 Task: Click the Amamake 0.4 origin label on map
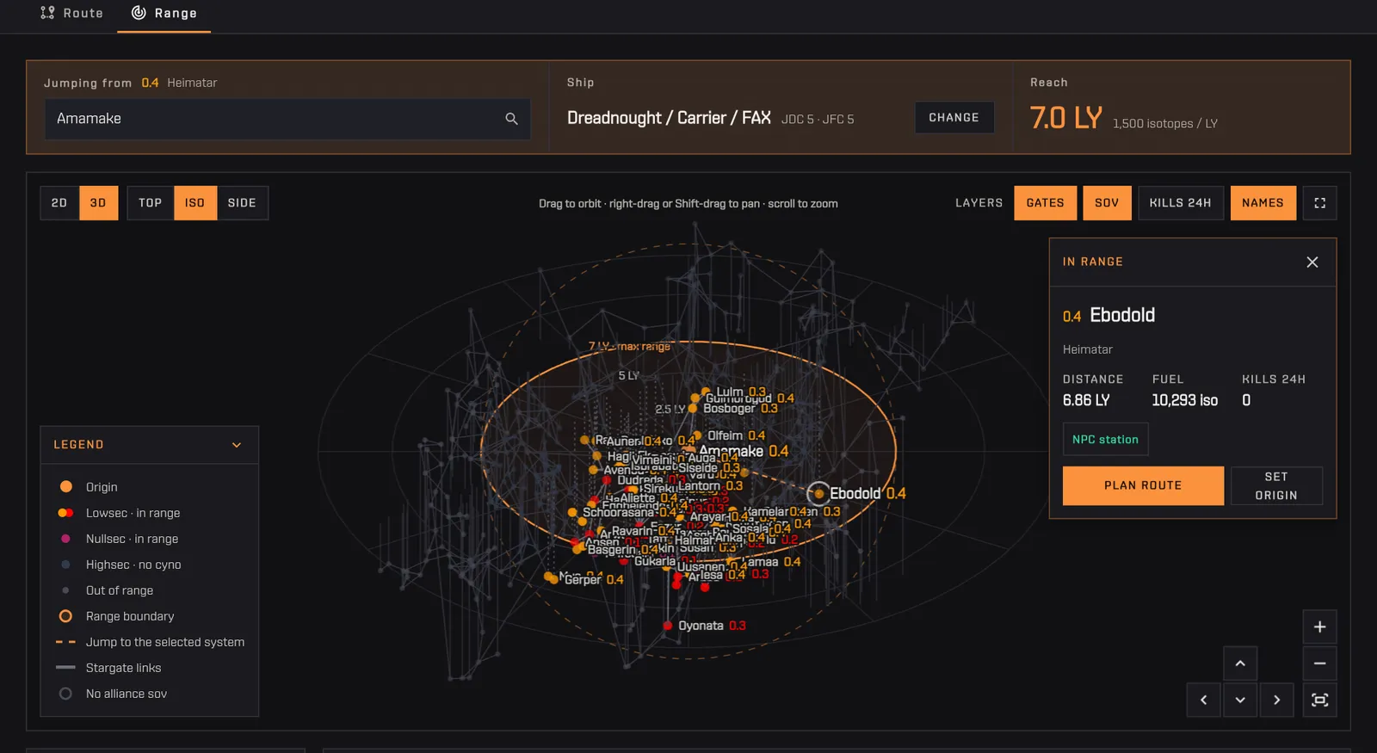pos(744,451)
